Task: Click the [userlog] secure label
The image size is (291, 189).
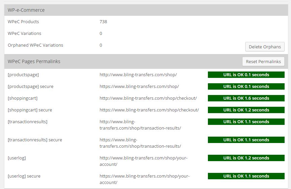Action: 24,176
